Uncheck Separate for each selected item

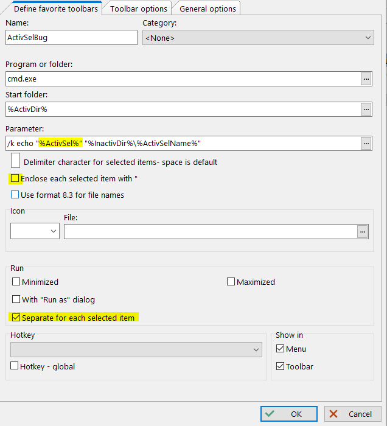(x=15, y=318)
